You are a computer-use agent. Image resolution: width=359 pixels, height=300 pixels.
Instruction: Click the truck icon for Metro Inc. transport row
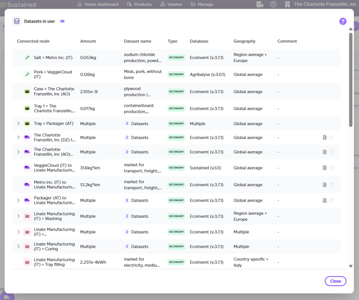pyautogui.click(x=27, y=184)
